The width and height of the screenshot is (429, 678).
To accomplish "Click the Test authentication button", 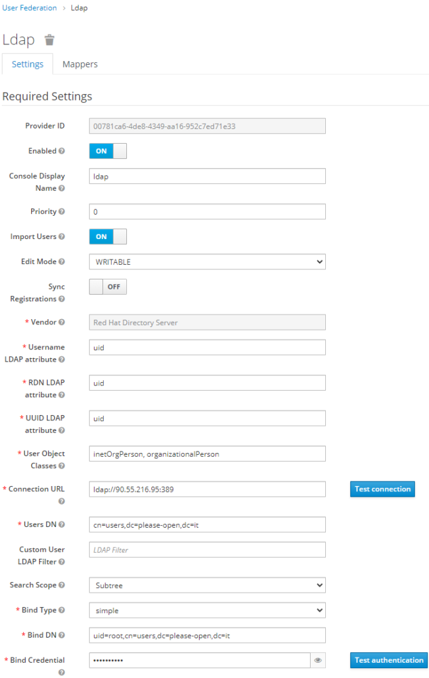I will point(389,660).
